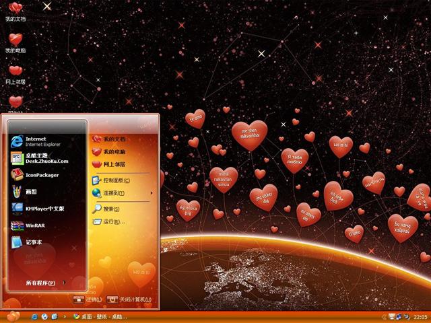Viewport: 431px width, 323px height.
Task: Switch to 桌面 - 壁纸 - 桌酷 taskbar window
Action: click(100, 317)
